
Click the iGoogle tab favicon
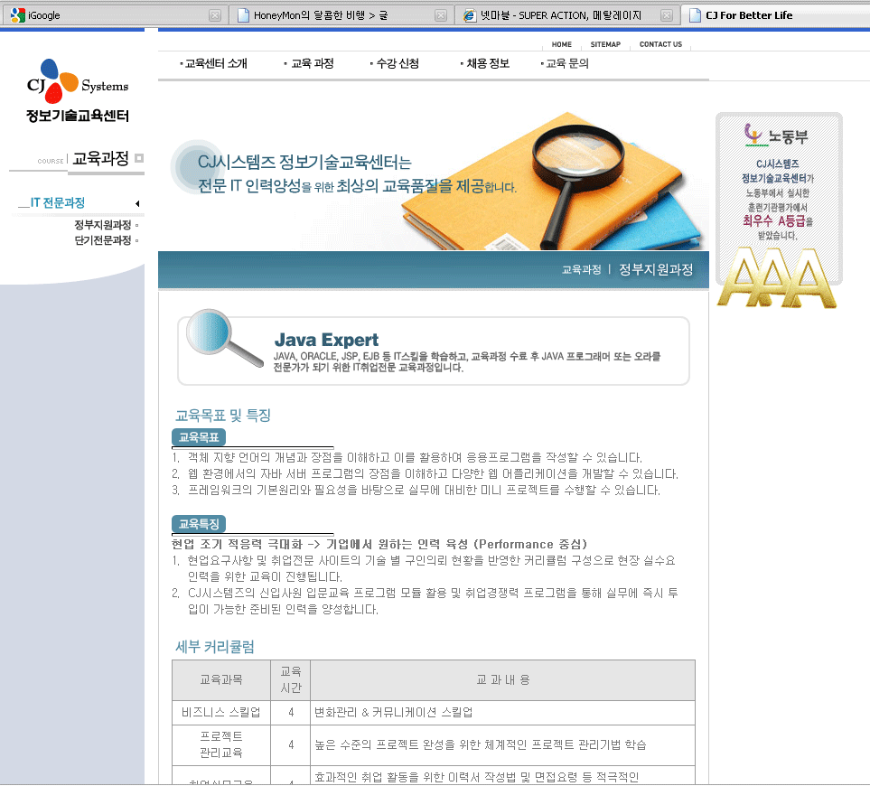click(x=17, y=15)
